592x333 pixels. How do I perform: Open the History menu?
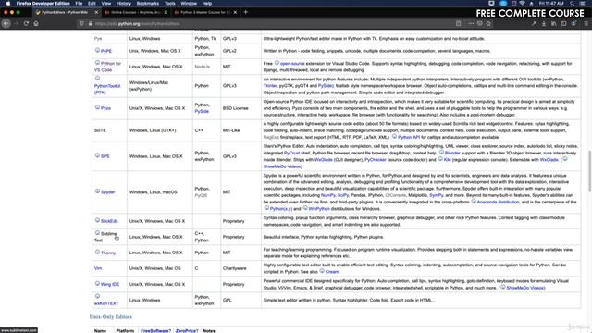click(x=123, y=4)
